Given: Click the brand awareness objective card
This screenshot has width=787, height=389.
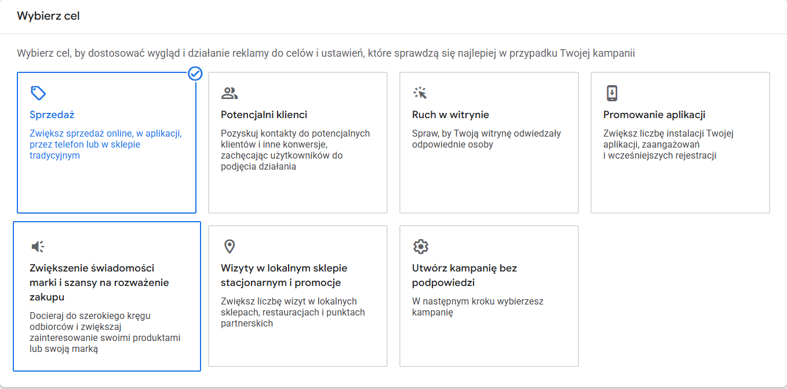Looking at the screenshot, I should (107, 296).
